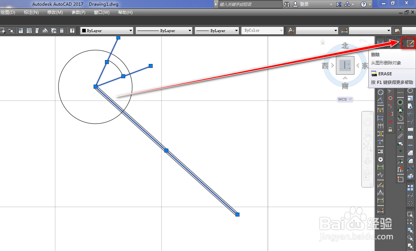Select the Polar Array tool
The image size is (416, 251).
pos(410,203)
